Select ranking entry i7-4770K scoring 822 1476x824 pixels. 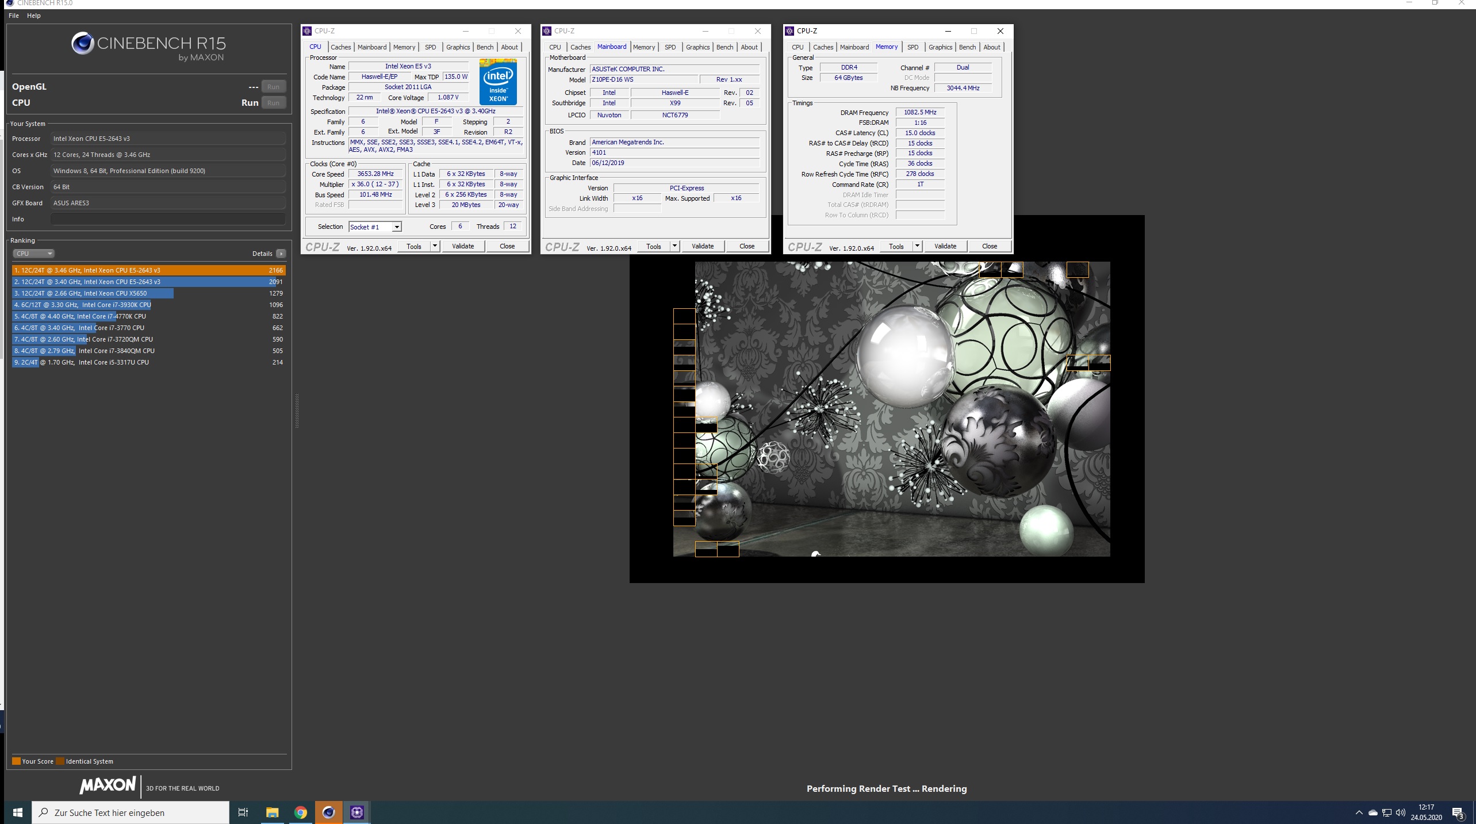tap(149, 316)
